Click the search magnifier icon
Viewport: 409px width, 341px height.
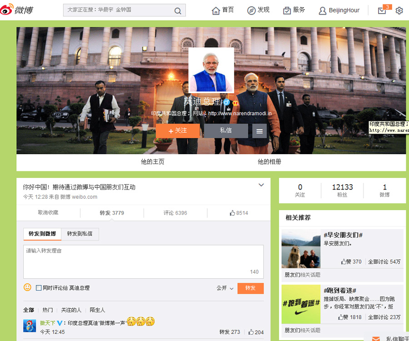(x=178, y=10)
